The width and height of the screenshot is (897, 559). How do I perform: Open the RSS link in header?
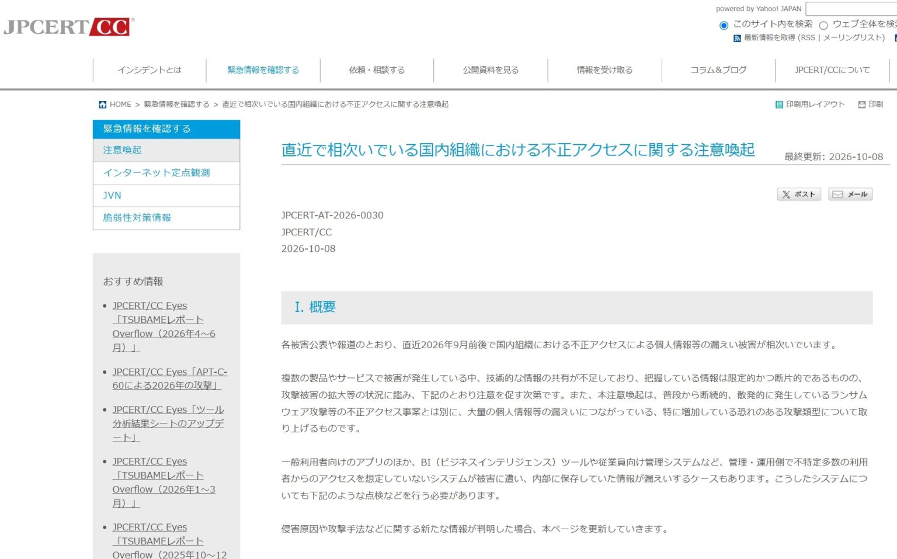click(x=808, y=38)
